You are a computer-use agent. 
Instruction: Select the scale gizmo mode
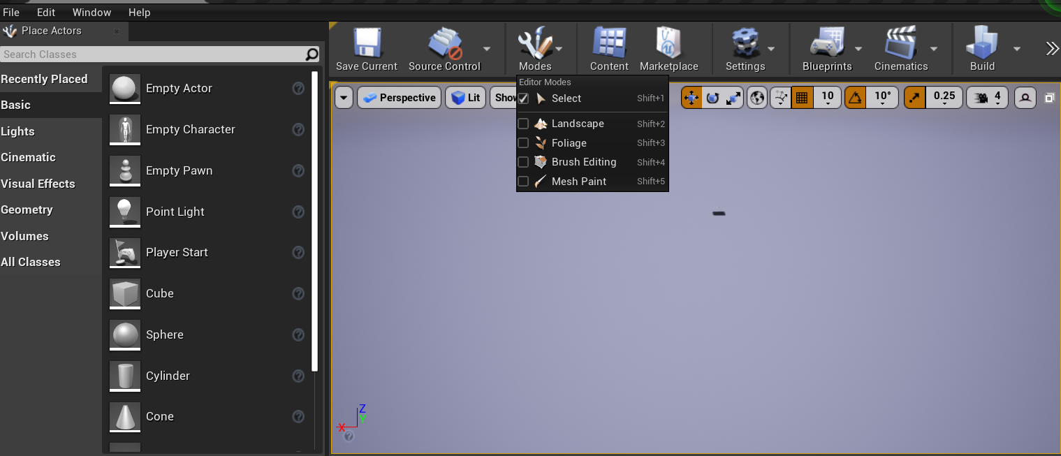pyautogui.click(x=733, y=98)
